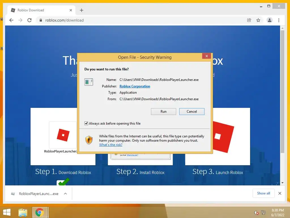
Task: Click the Step 3. Launch Roblox text
Action: [x=218, y=172]
